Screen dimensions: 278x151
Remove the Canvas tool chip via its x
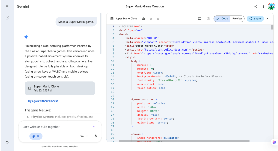pyautogui.click(x=38, y=136)
